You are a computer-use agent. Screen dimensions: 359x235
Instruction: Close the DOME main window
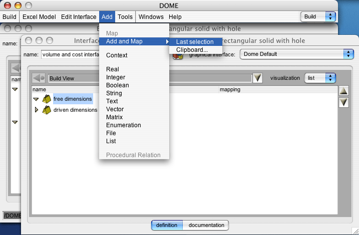[x=8, y=5]
